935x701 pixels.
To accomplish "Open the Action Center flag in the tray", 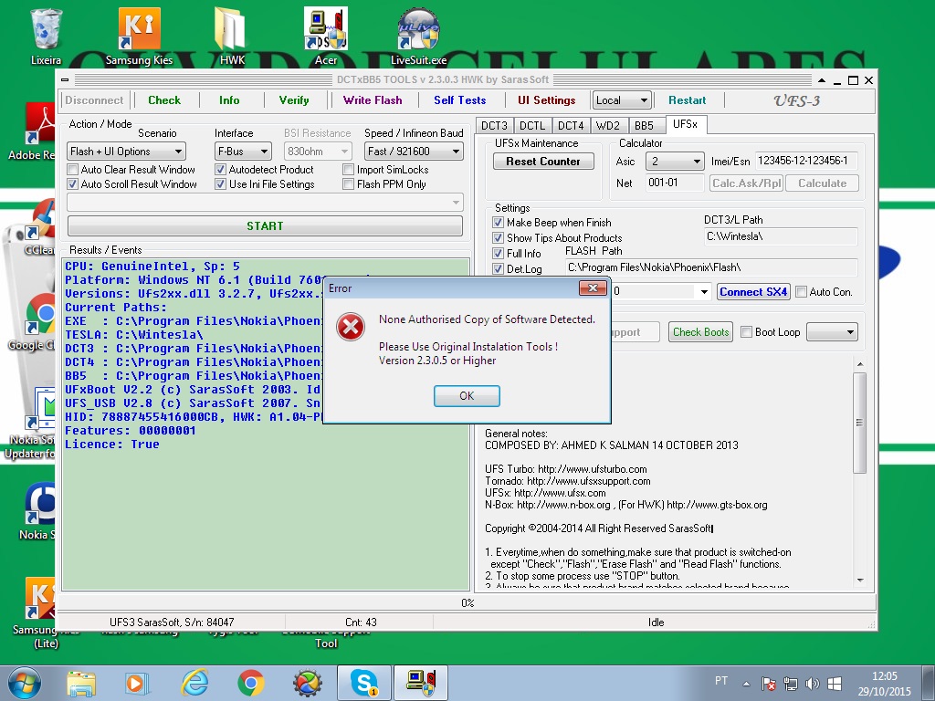I will point(769,683).
